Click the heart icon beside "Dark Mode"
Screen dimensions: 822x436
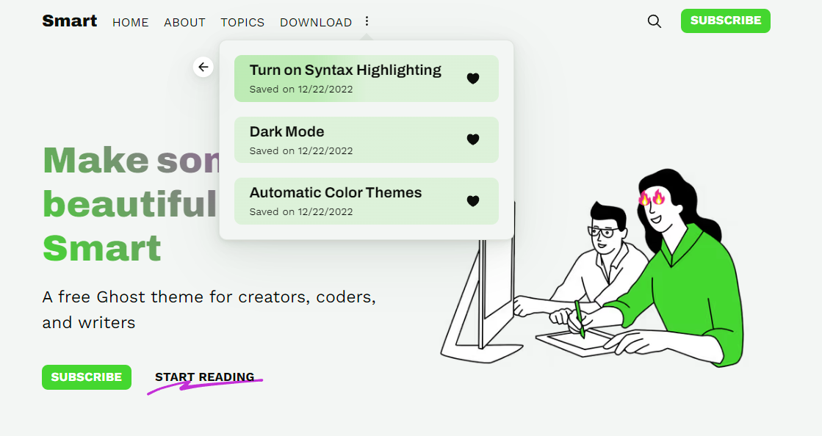tap(473, 139)
